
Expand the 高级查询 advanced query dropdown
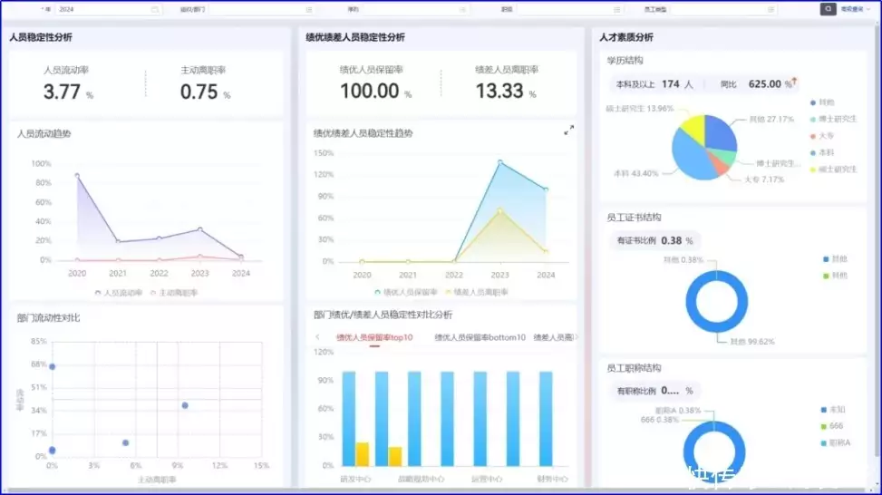click(856, 9)
